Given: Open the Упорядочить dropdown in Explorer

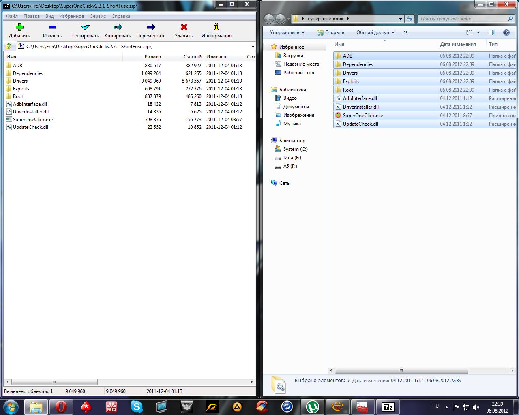Looking at the screenshot, I should [x=287, y=32].
